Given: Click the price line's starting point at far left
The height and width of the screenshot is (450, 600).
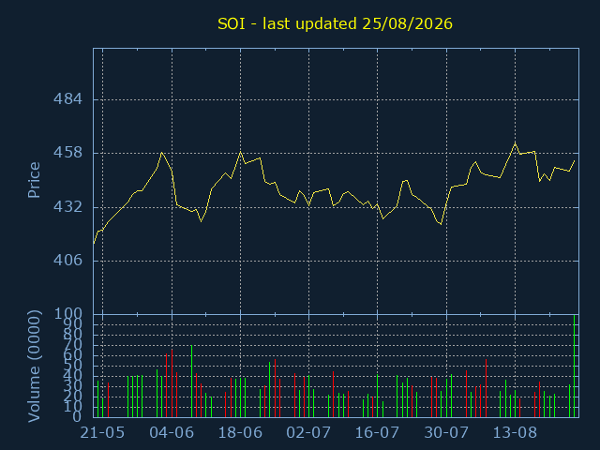Looking at the screenshot, I should point(94,244).
